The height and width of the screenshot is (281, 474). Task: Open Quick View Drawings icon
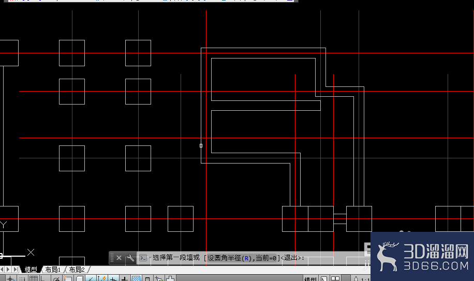click(335, 278)
